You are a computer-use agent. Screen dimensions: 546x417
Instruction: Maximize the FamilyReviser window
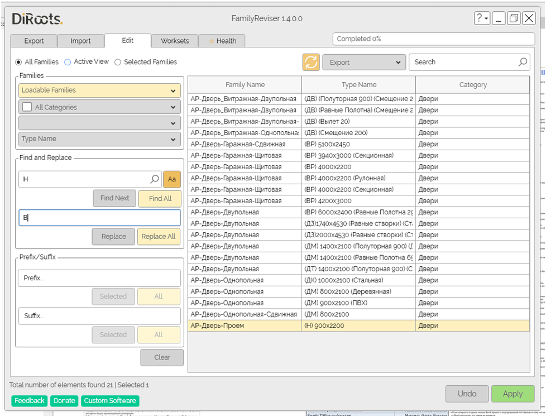click(x=514, y=18)
